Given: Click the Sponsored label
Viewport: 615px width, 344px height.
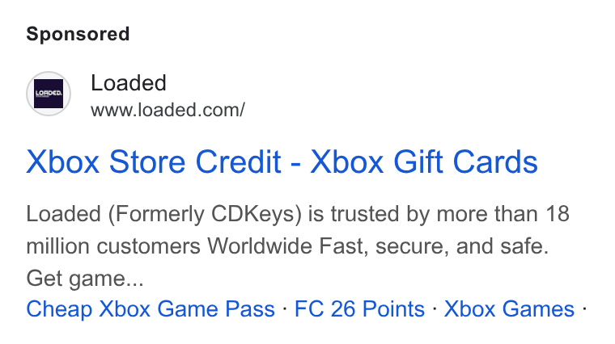Looking at the screenshot, I should click(x=78, y=34).
